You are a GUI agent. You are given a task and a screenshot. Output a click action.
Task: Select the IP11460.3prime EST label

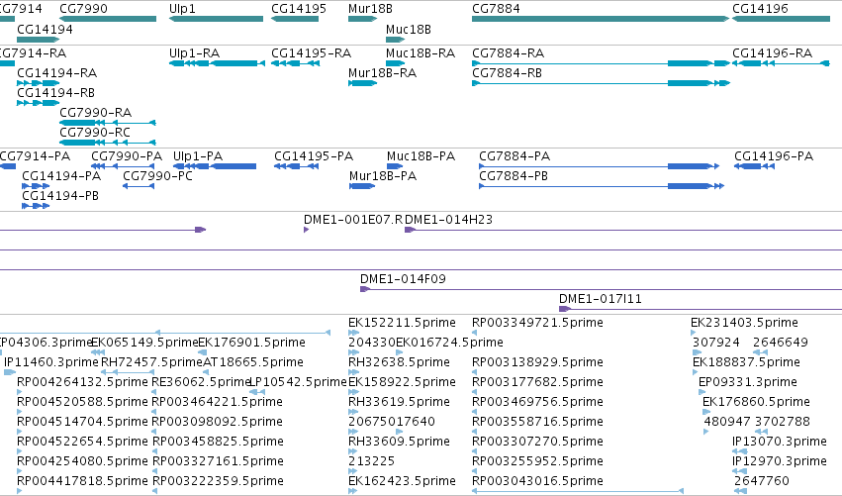pyautogui.click(x=51, y=362)
